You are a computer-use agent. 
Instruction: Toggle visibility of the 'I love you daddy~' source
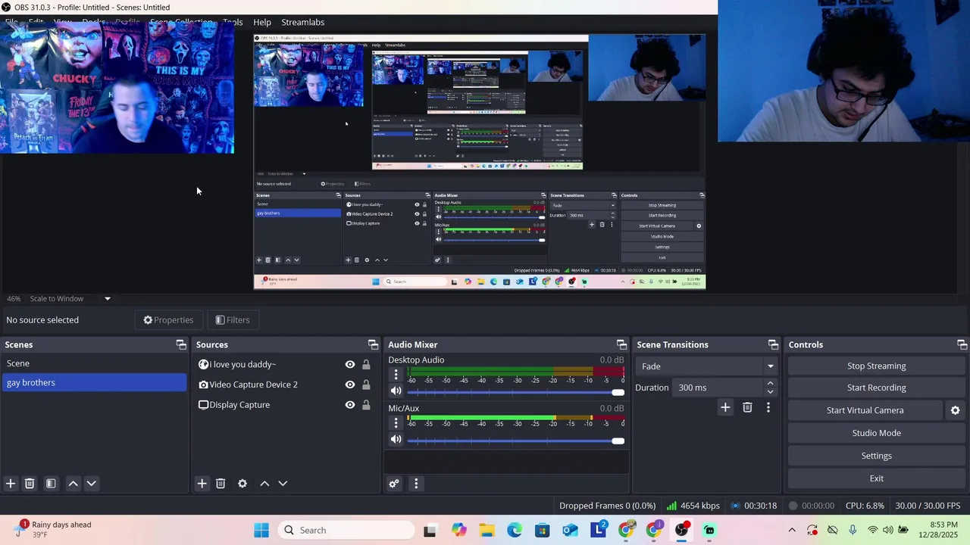click(x=350, y=364)
